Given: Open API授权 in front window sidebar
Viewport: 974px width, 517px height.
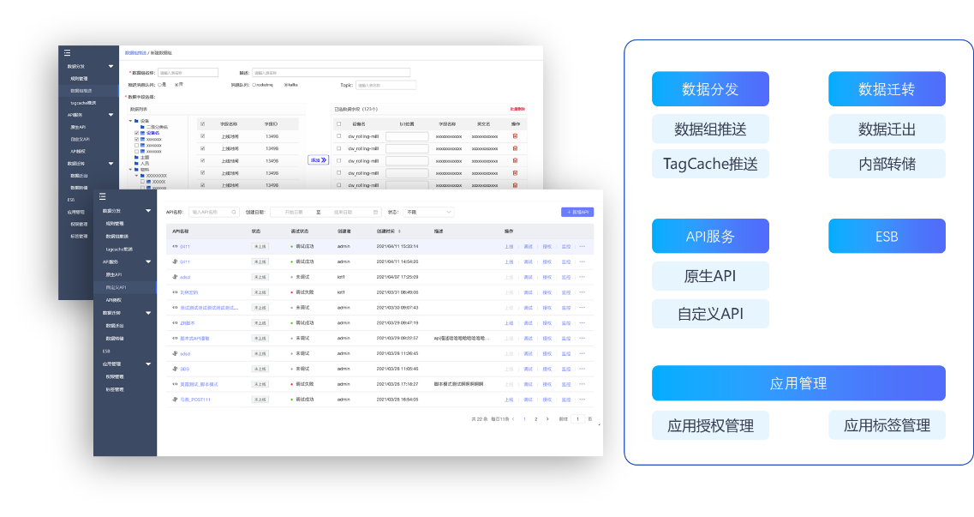Looking at the screenshot, I should 114,300.
